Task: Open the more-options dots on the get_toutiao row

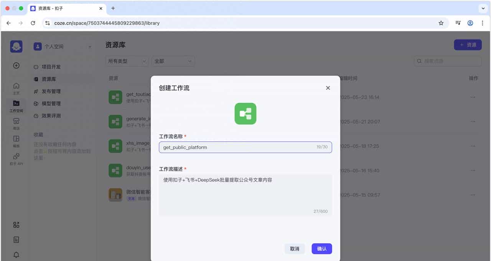Action: (473, 97)
